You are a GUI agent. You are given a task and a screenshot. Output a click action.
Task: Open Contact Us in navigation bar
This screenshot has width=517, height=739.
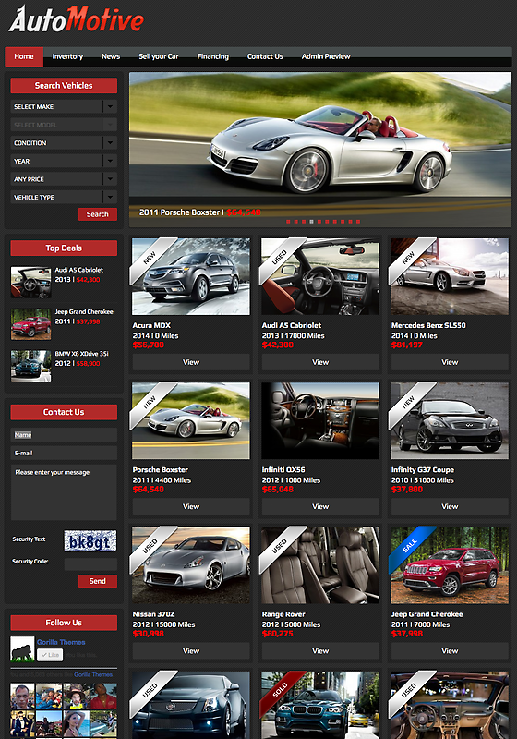[x=265, y=56]
